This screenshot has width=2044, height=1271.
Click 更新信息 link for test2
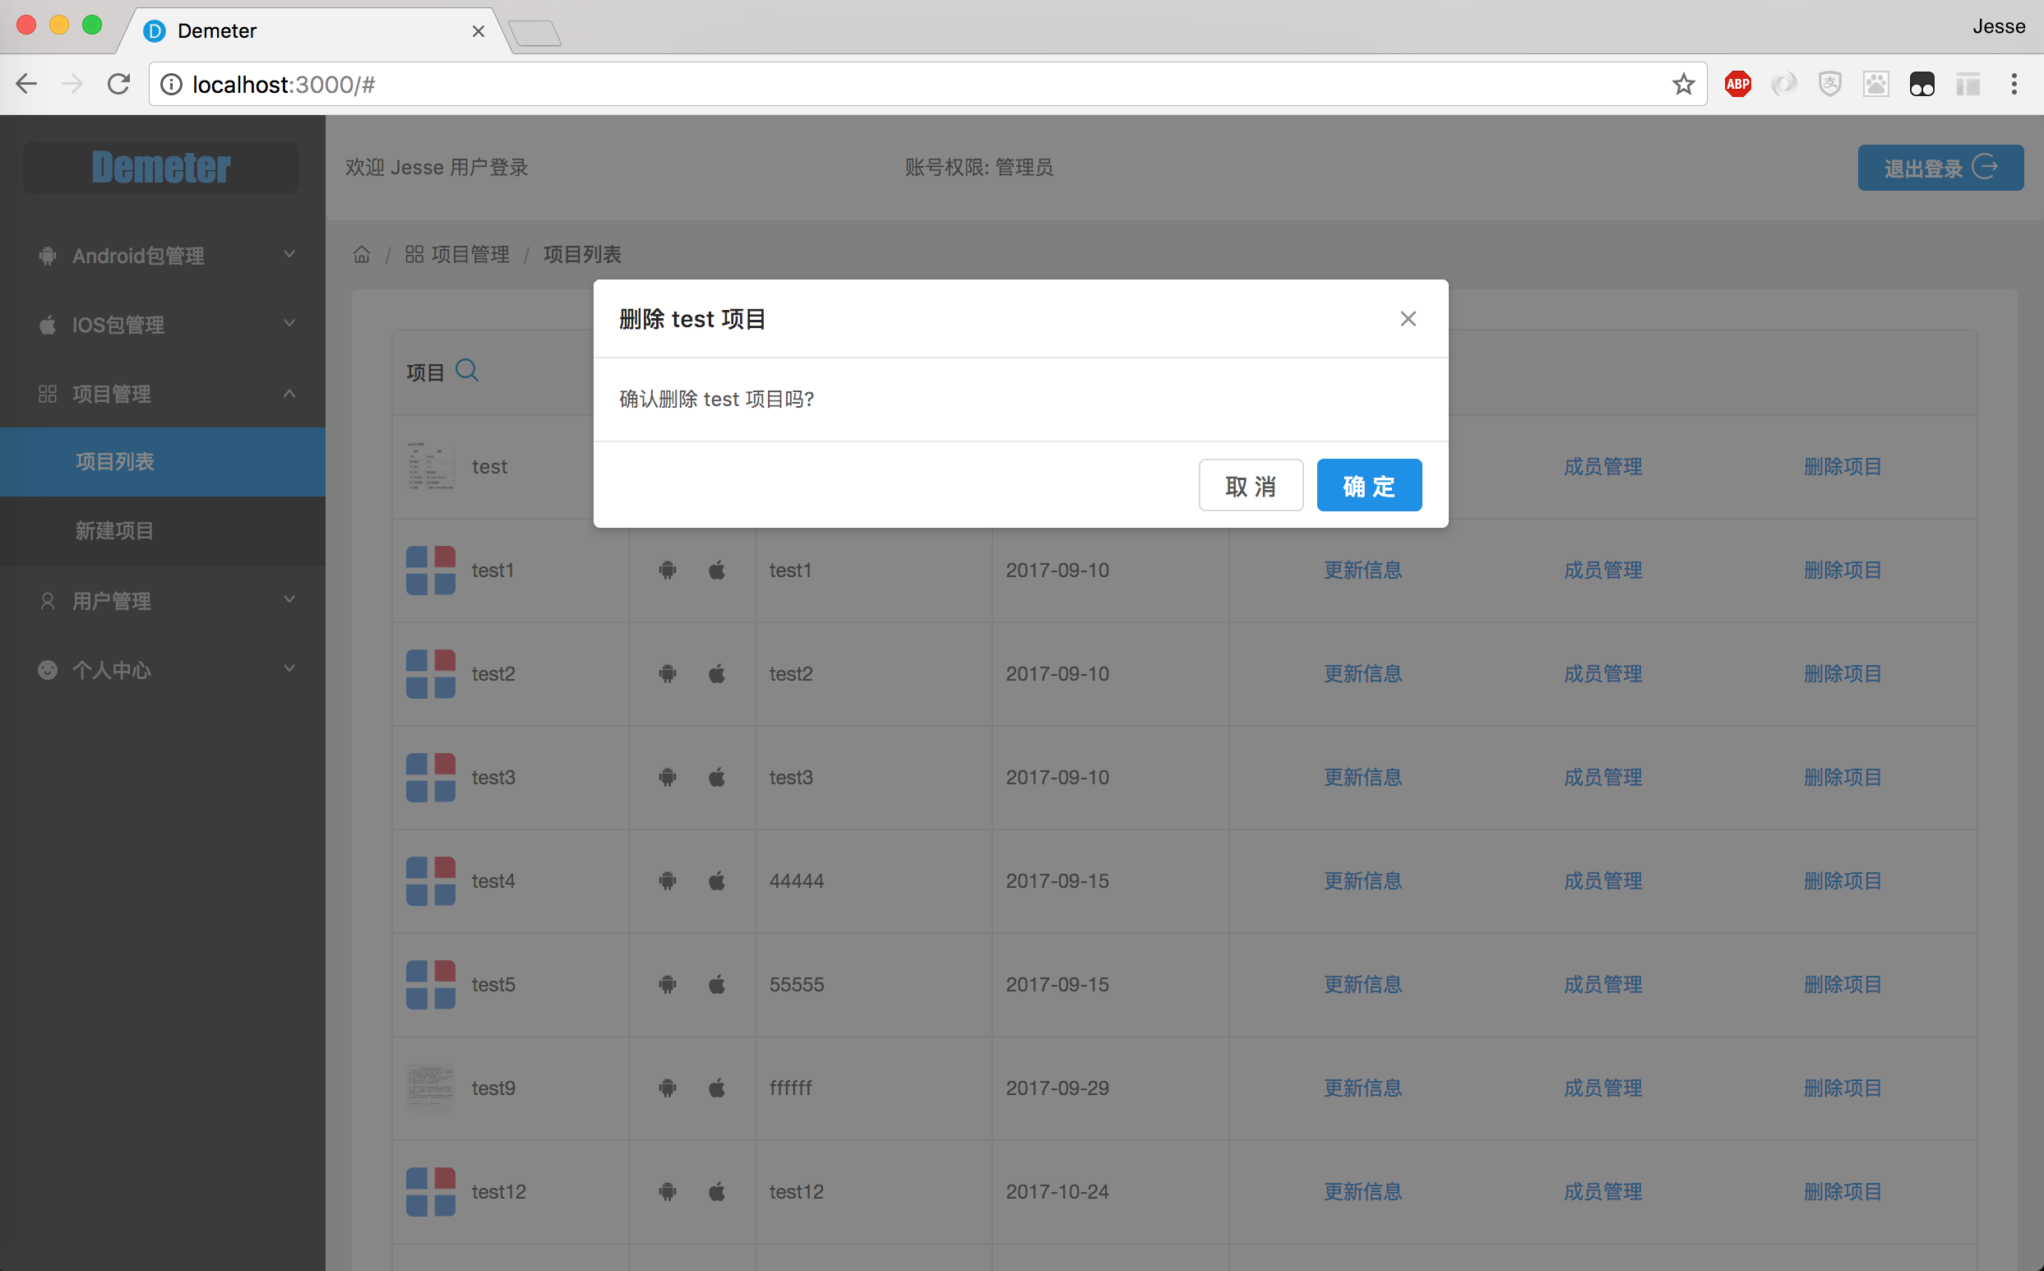[1362, 673]
